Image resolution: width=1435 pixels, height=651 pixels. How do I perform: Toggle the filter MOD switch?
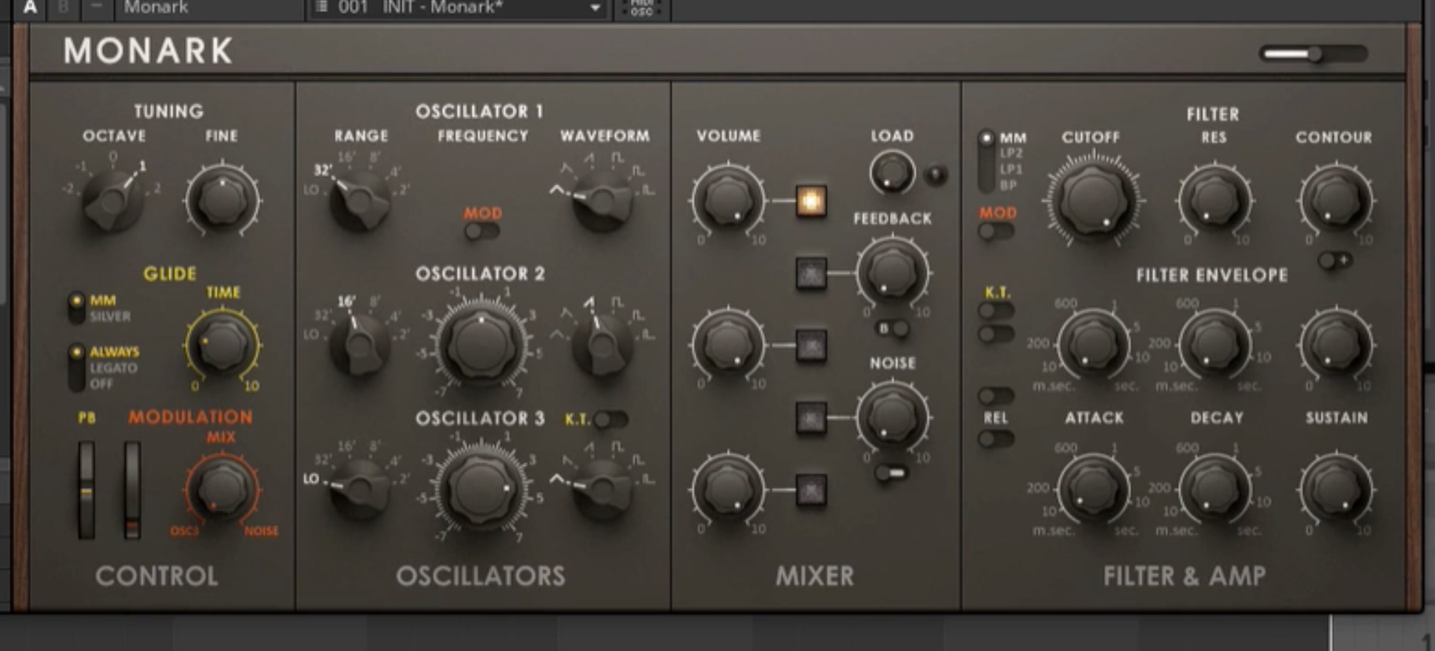pyautogui.click(x=996, y=232)
